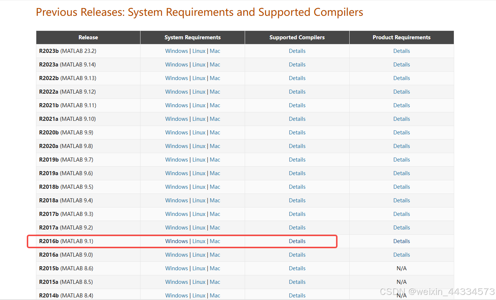Image resolution: width=496 pixels, height=300 pixels.
Task: Open Linux requirements for R2015b
Action: (199, 268)
